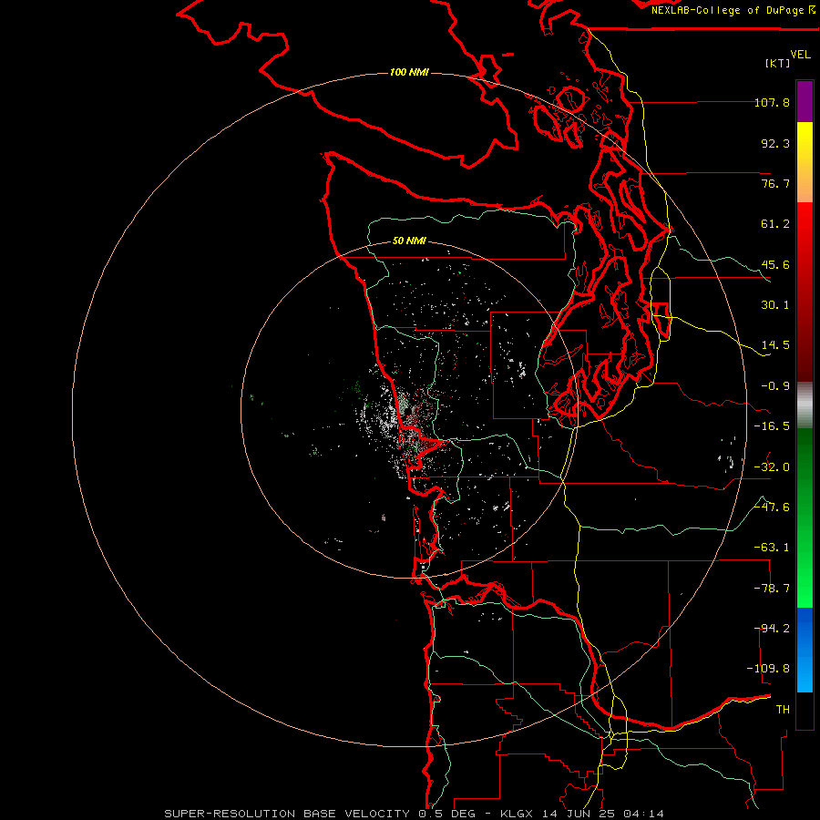Image resolution: width=820 pixels, height=820 pixels.
Task: Click the 30.1 value on velocity scale
Action: click(x=775, y=305)
